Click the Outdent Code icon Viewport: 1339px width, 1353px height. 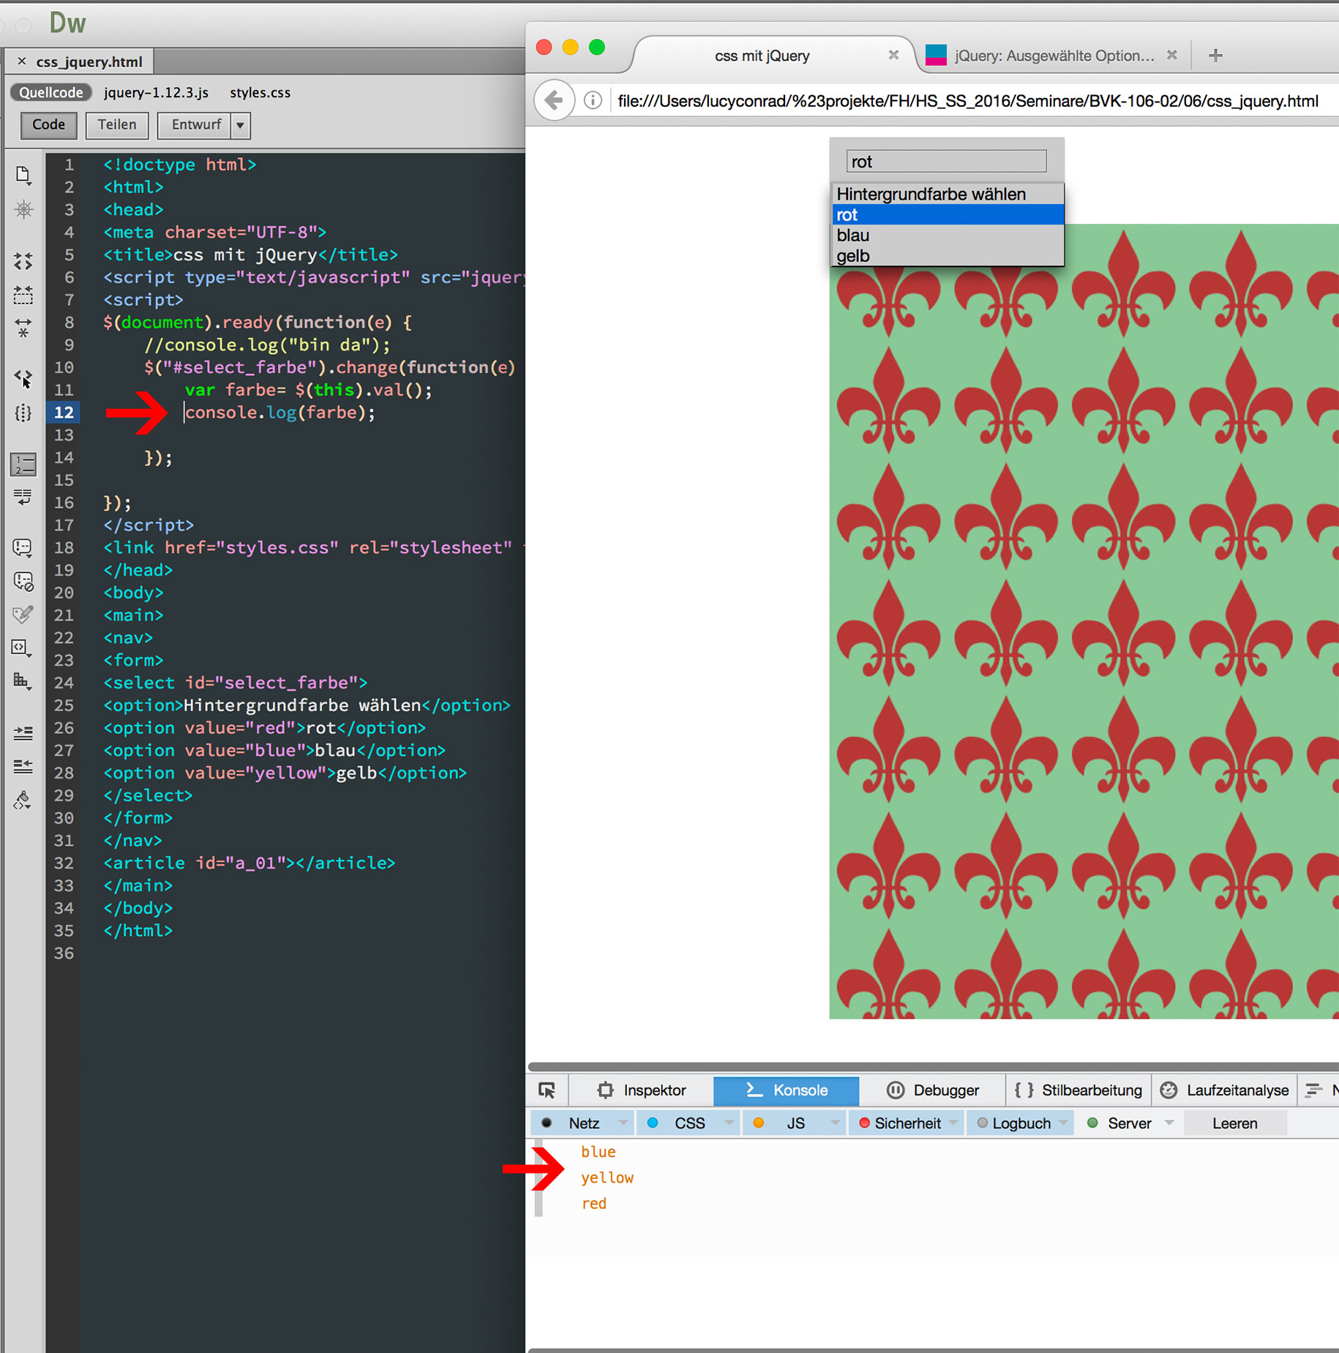click(23, 766)
